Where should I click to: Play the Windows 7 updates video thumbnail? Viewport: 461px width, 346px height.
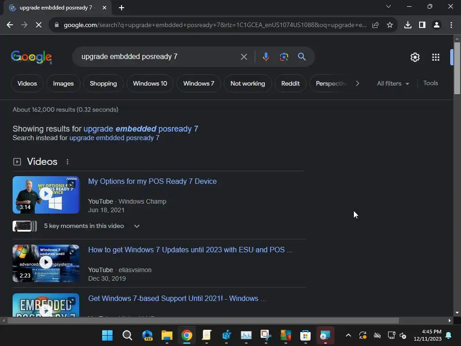click(46, 263)
